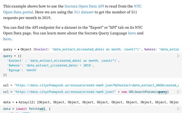Place cursor on the '$where' code line
This screenshot has height=113, width=182.
point(50,65)
